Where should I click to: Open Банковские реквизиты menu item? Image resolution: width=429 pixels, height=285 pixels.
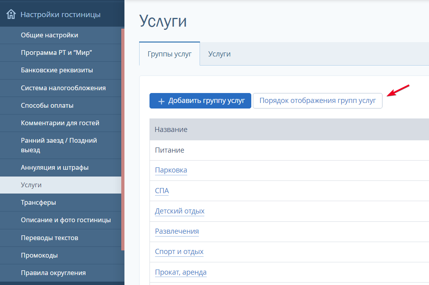pyautogui.click(x=57, y=70)
